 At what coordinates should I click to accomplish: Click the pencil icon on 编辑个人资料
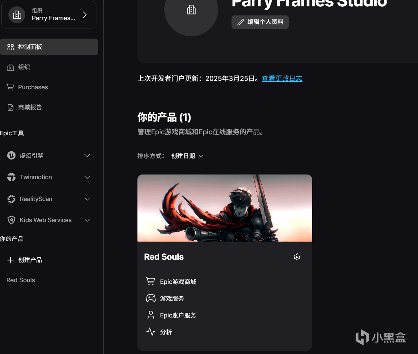tap(241, 22)
